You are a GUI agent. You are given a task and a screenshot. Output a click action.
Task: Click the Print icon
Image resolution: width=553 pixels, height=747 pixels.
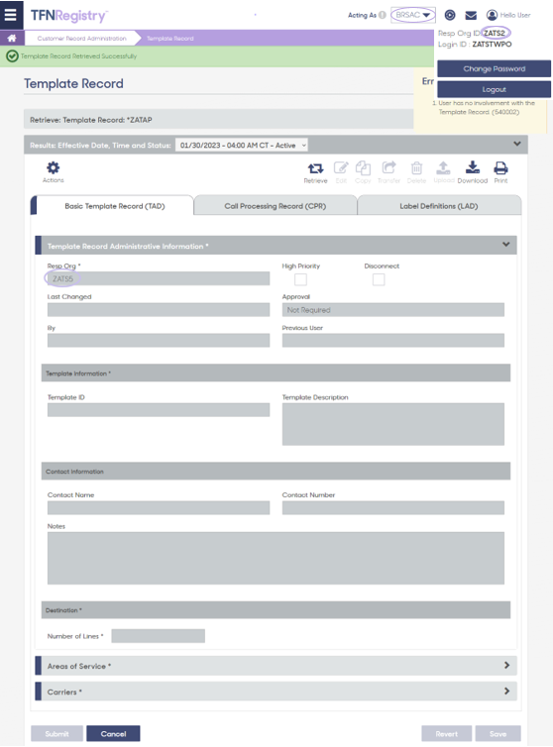point(500,167)
